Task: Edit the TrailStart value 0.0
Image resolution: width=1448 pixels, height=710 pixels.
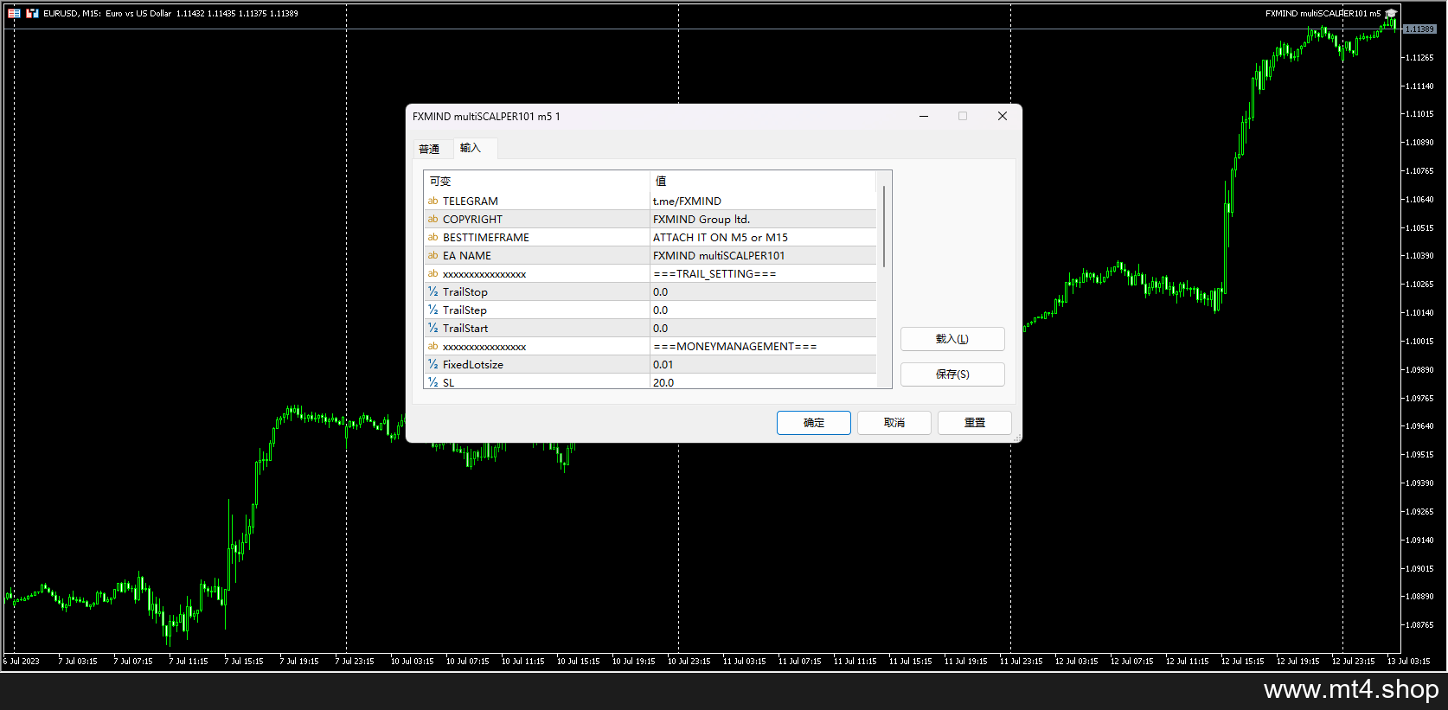Action: click(x=763, y=328)
